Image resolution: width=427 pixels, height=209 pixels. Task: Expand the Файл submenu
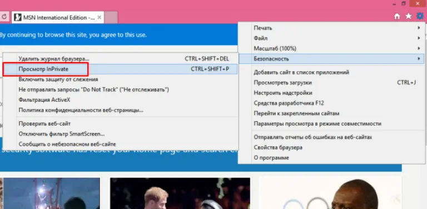331,38
